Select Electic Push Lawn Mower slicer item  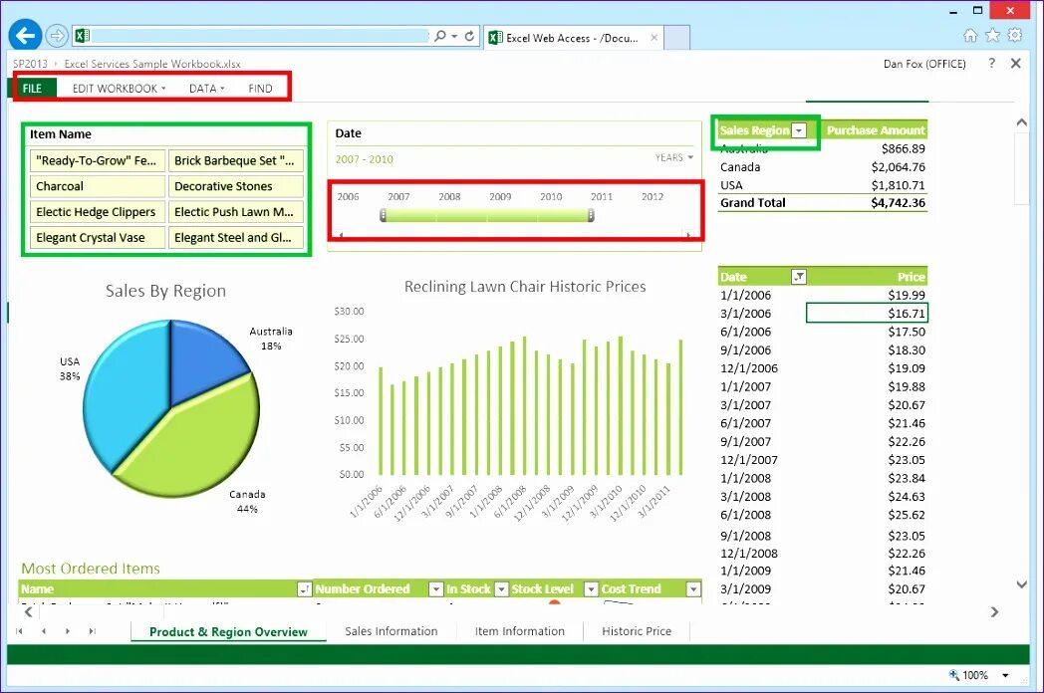click(x=236, y=212)
